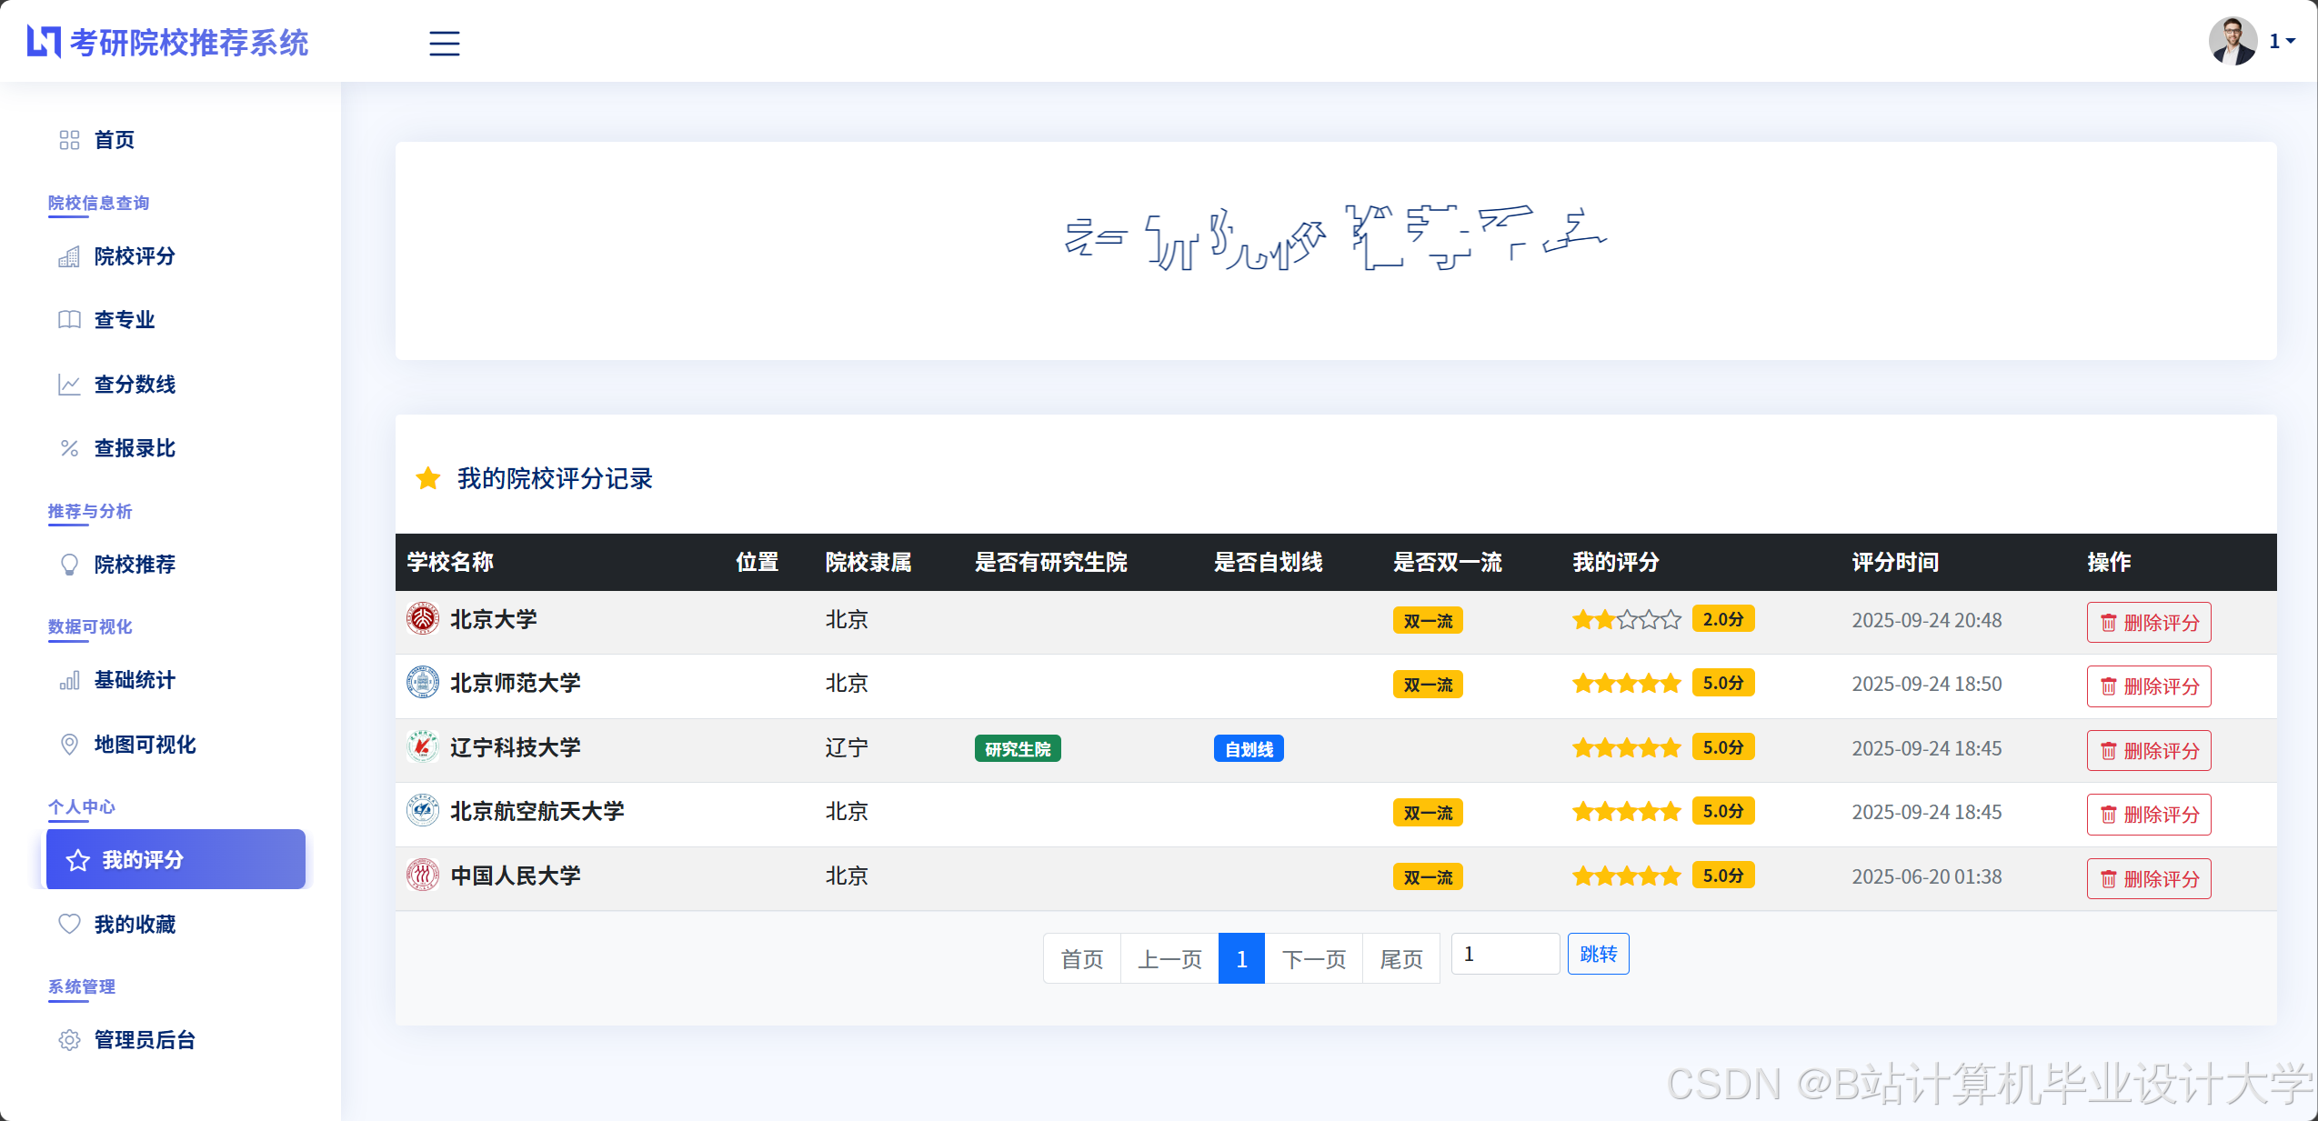The width and height of the screenshot is (2318, 1121).
Task: Click the page number input field
Action: click(1504, 954)
